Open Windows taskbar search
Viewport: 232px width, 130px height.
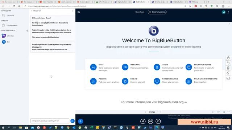(9, 127)
